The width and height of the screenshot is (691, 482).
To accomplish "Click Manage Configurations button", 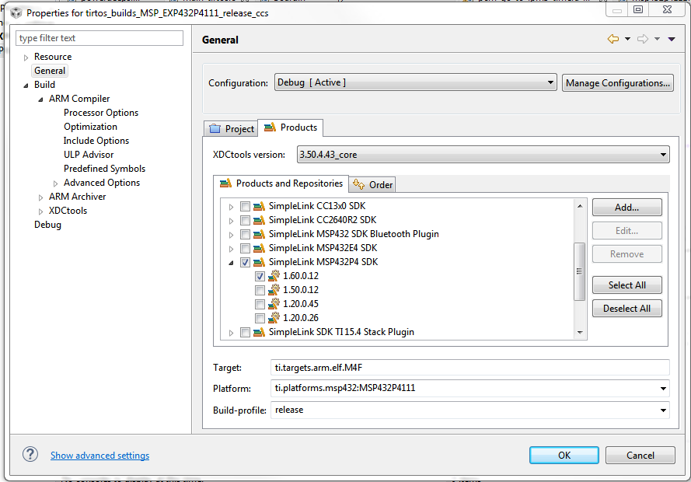I will [617, 83].
